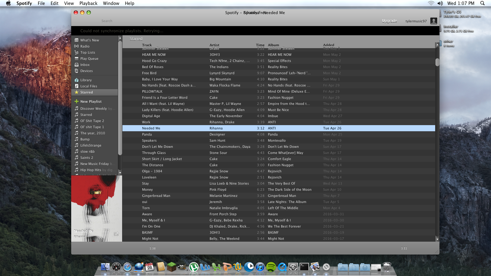Click the Rihanna album art thumbnail
Viewport: 491px width, 276px height.
coord(97,209)
